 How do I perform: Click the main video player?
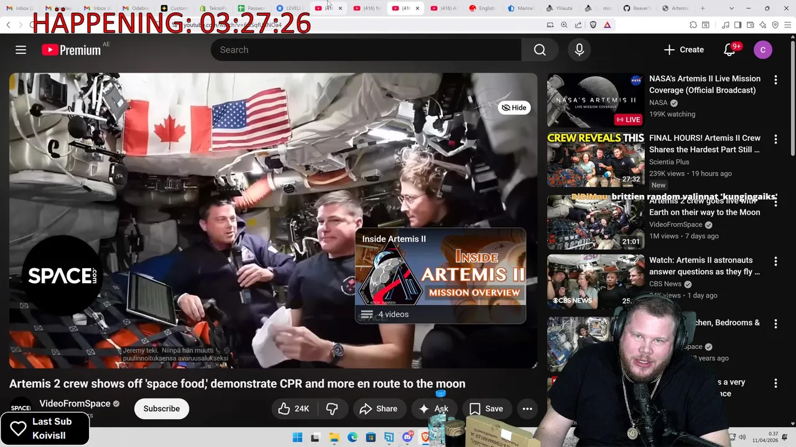tap(273, 221)
